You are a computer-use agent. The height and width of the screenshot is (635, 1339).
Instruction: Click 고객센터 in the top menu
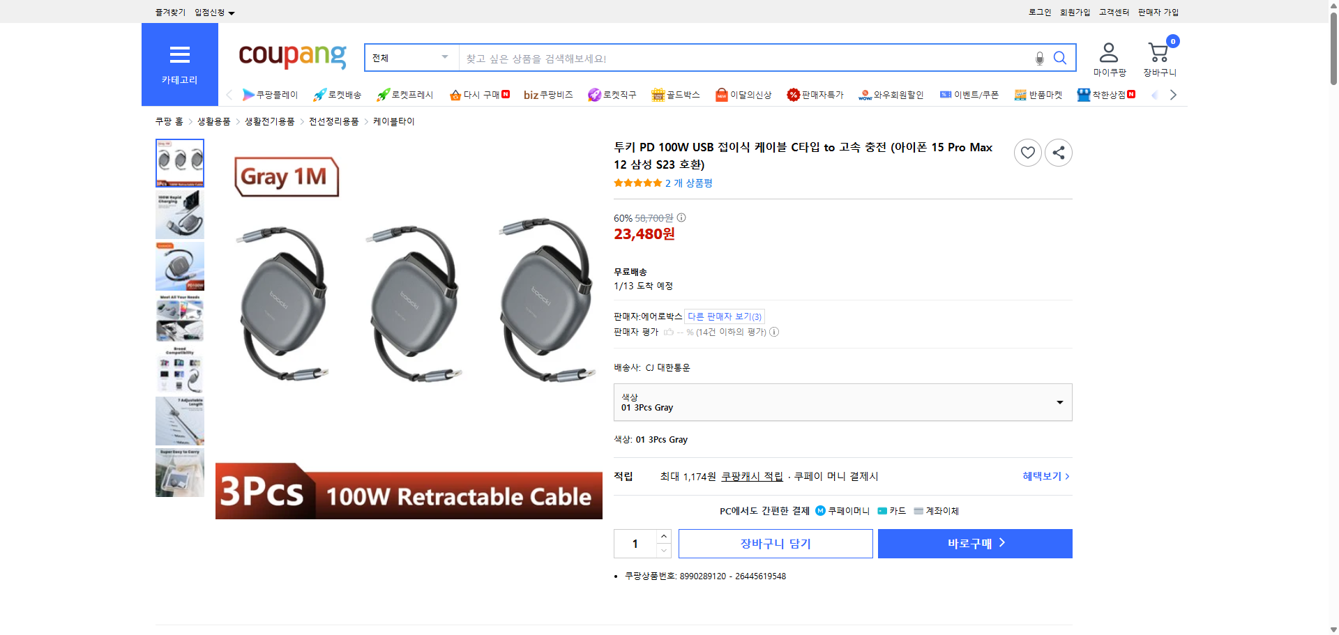coord(1114,12)
